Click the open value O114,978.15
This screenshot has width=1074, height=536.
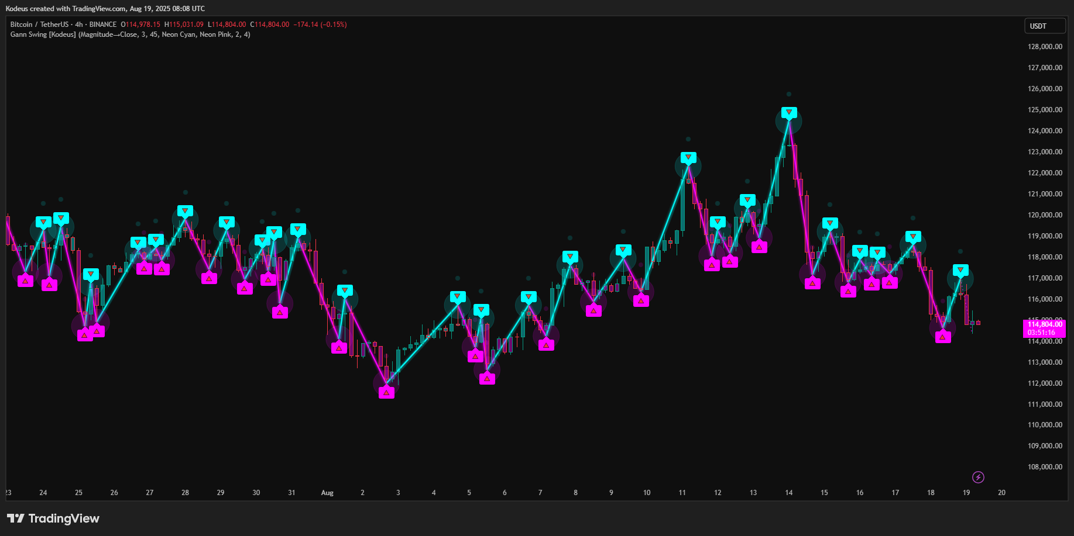tap(140, 25)
